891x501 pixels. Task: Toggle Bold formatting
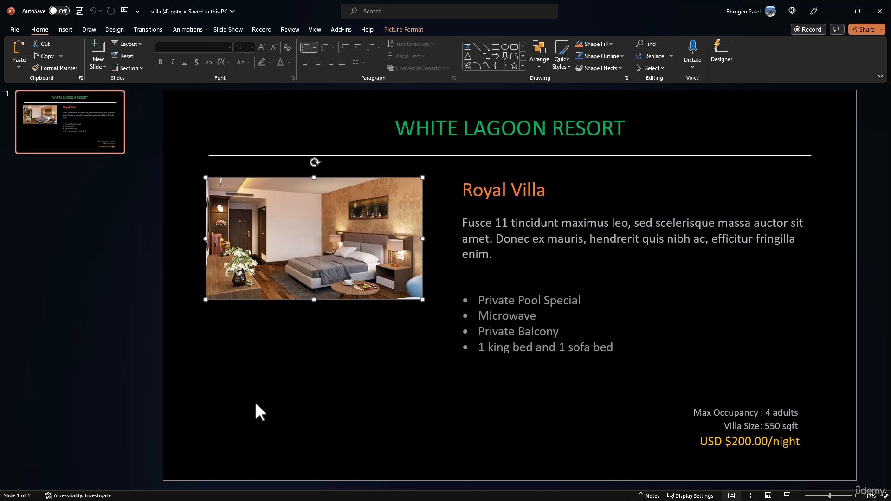[161, 62]
